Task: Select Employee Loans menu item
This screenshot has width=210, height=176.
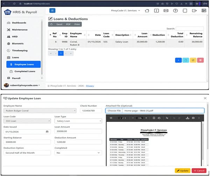Action: [23, 64]
